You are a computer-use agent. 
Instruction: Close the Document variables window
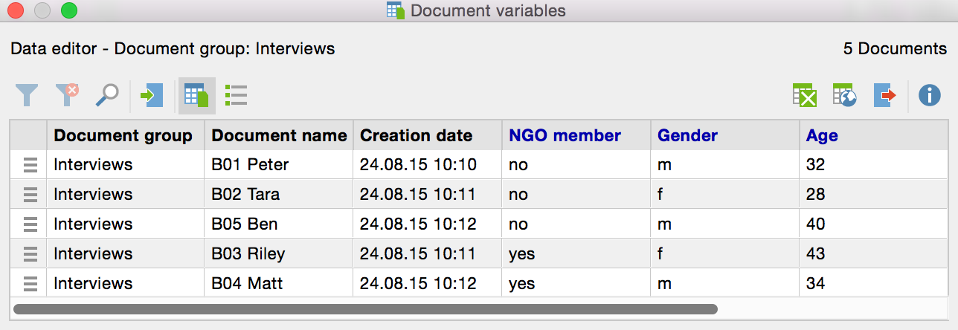(15, 10)
